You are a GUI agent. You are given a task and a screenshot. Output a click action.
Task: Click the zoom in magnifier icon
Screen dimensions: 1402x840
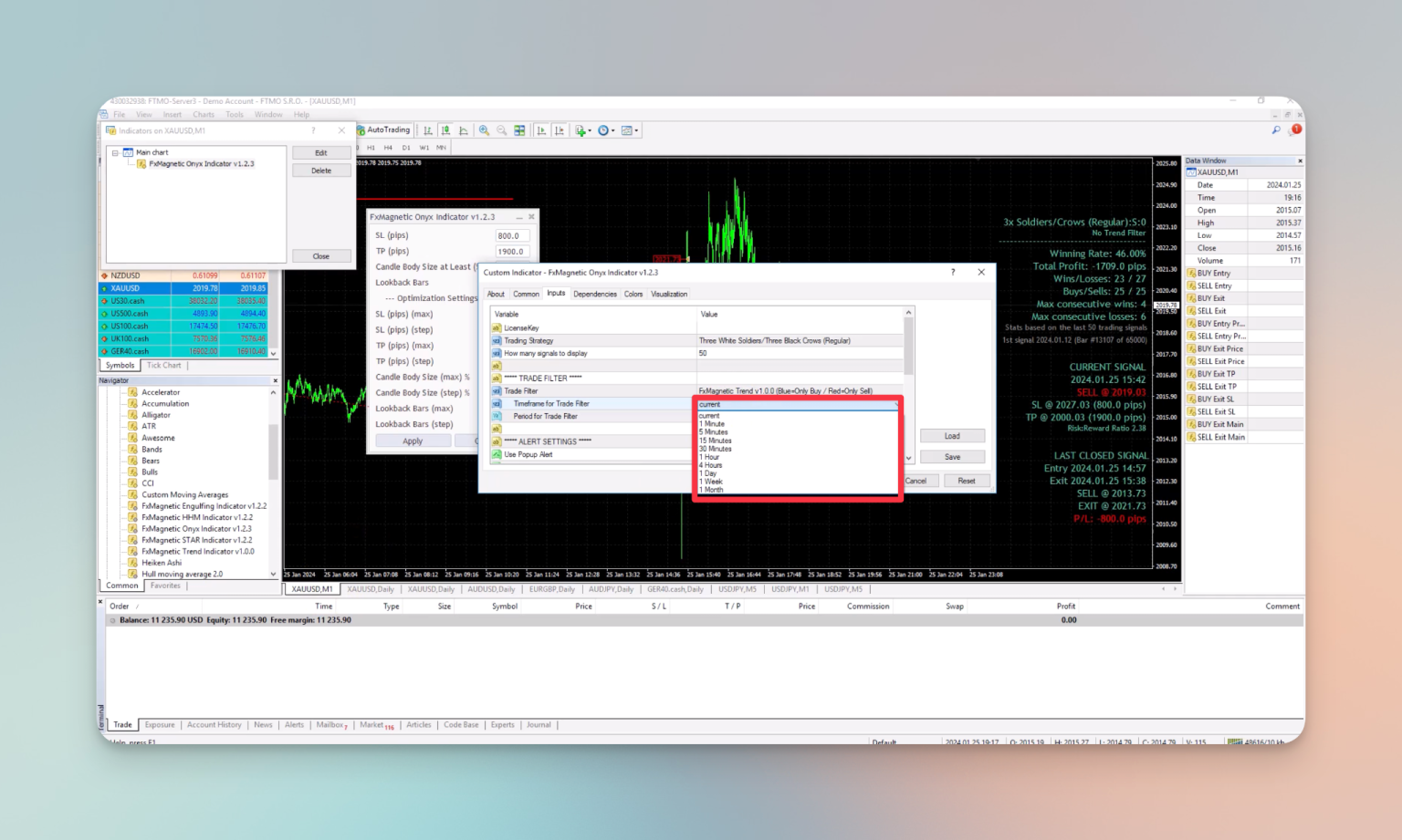(484, 130)
